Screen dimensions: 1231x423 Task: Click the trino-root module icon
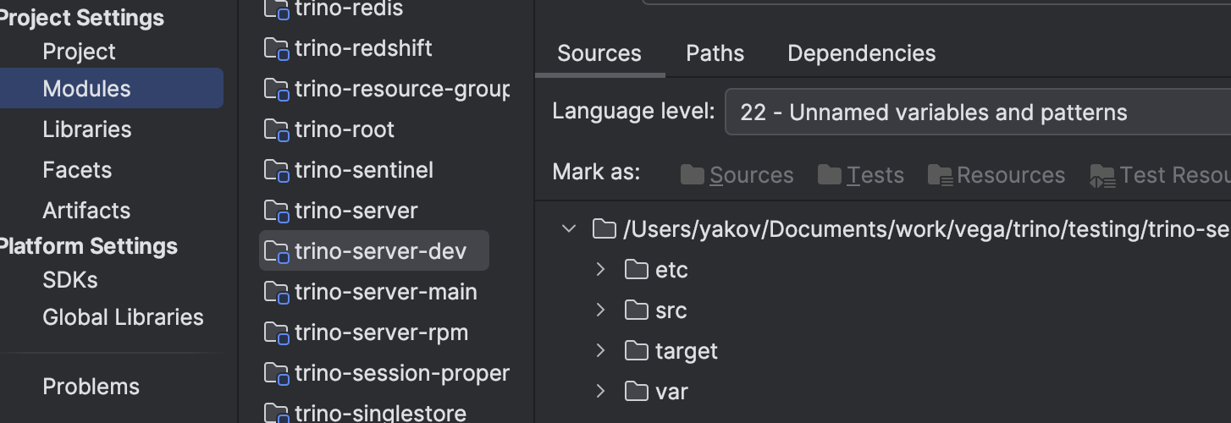click(x=277, y=130)
